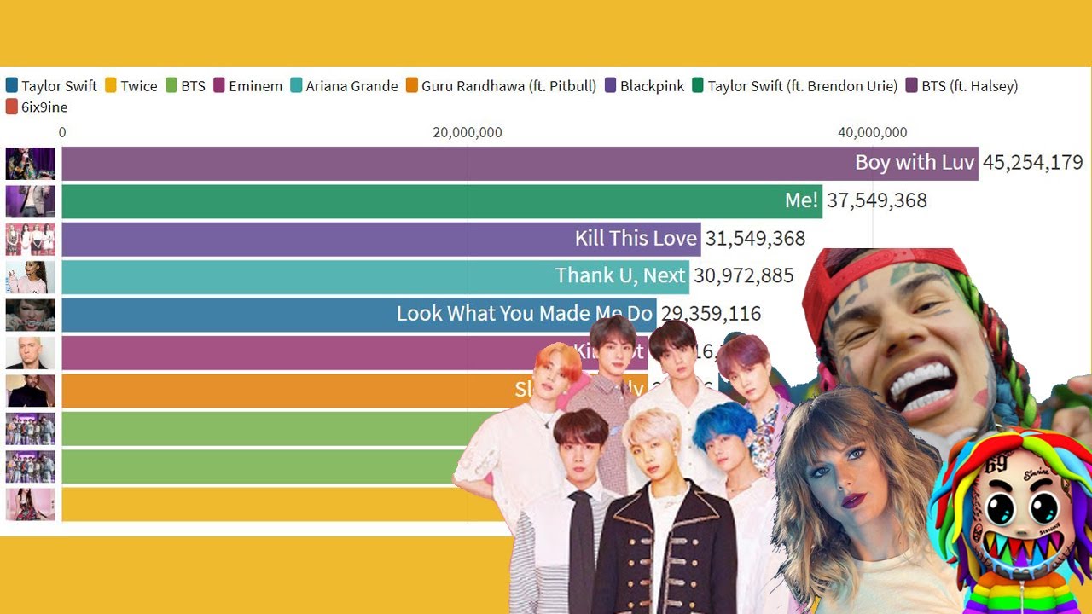Select the 'Ariana Grande' legend label
This screenshot has height=614, width=1092.
click(x=351, y=86)
